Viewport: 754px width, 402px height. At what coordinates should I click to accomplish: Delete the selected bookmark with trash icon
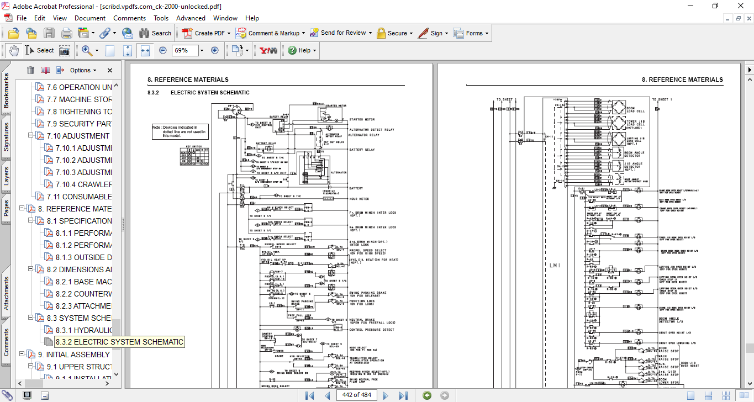(30, 70)
